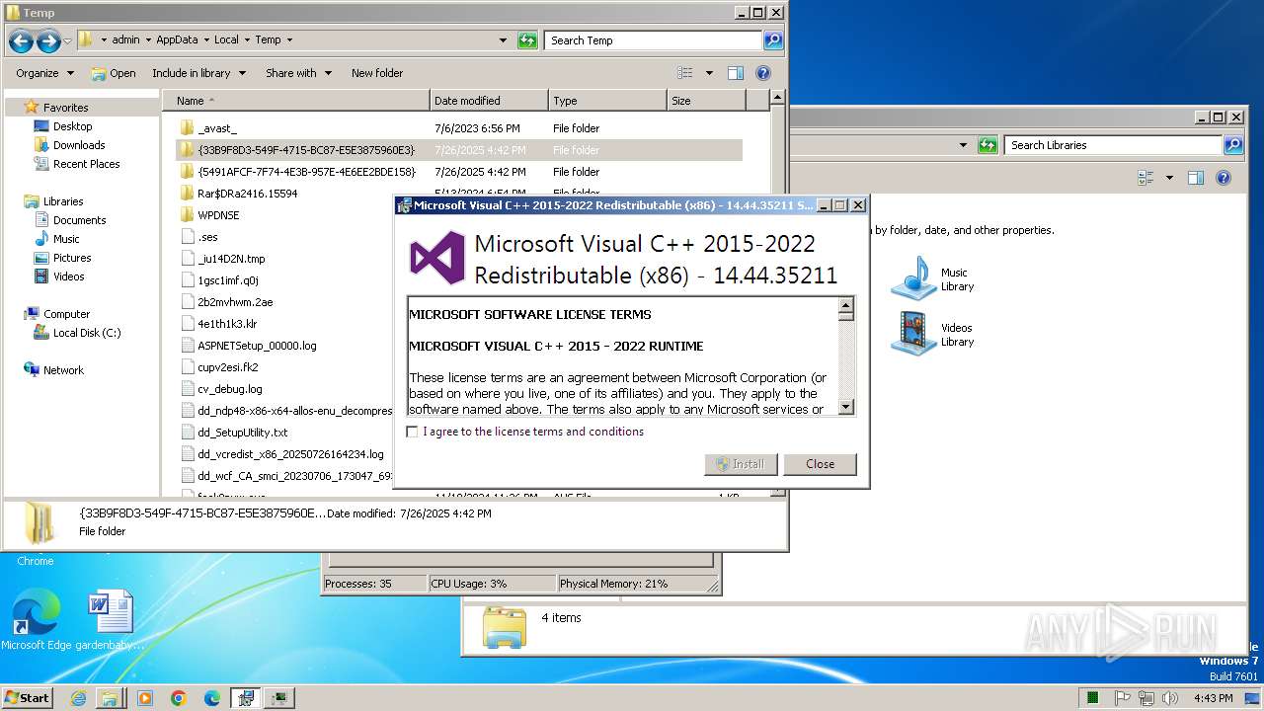Viewport: 1264px width, 711px height.
Task: Open the view options dropdown arrow in Temp
Action: click(709, 73)
